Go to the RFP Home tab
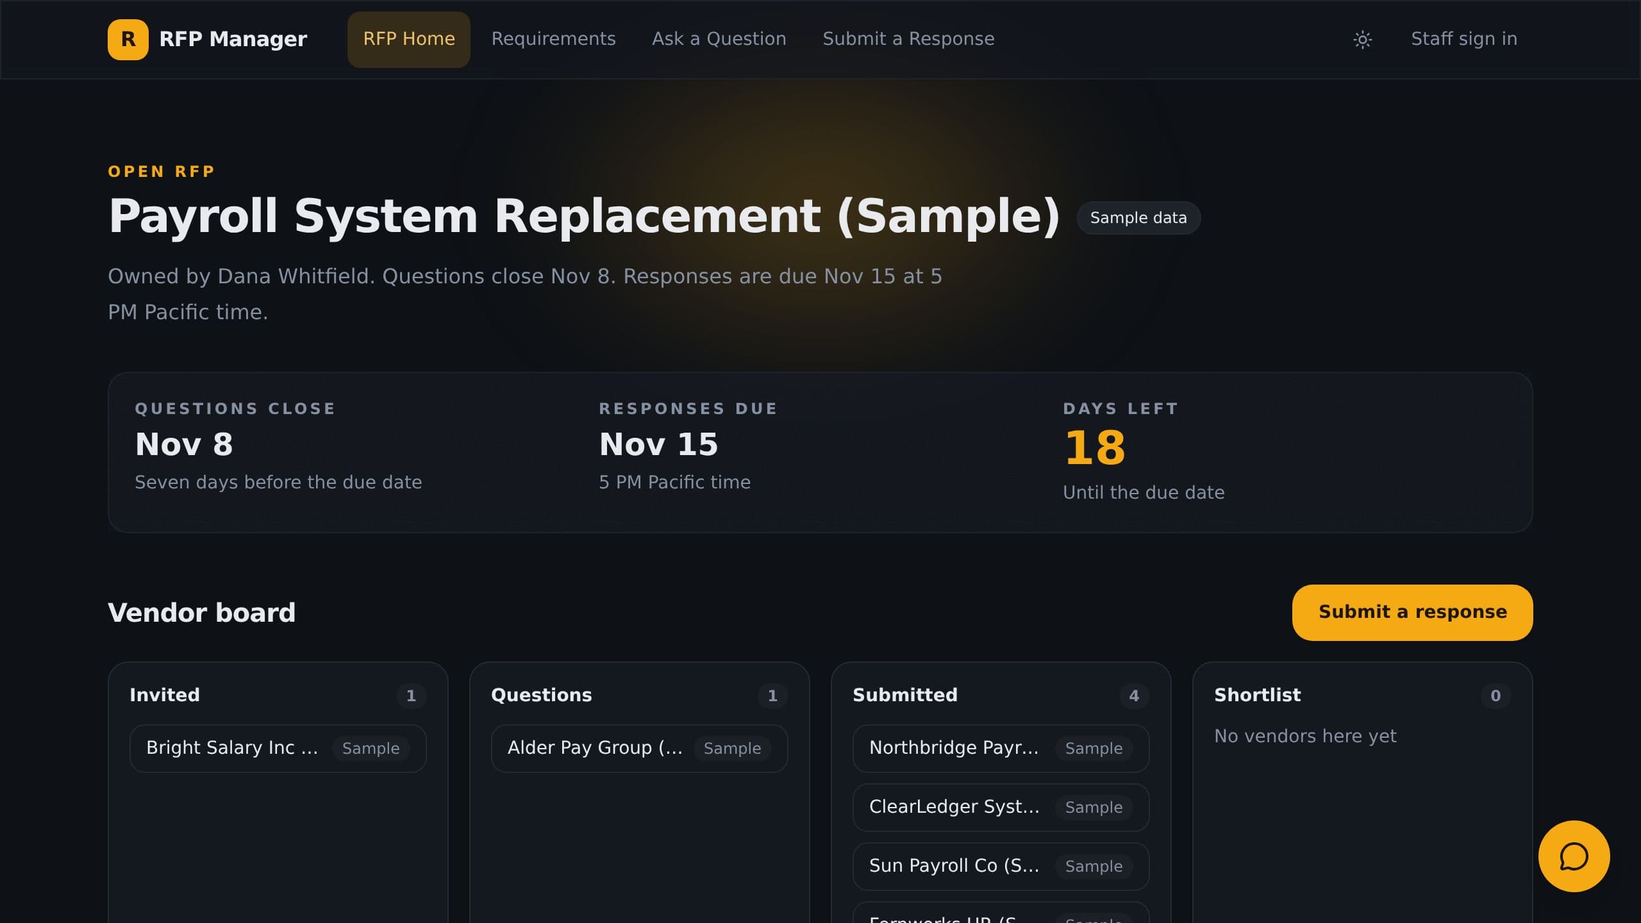 [409, 39]
